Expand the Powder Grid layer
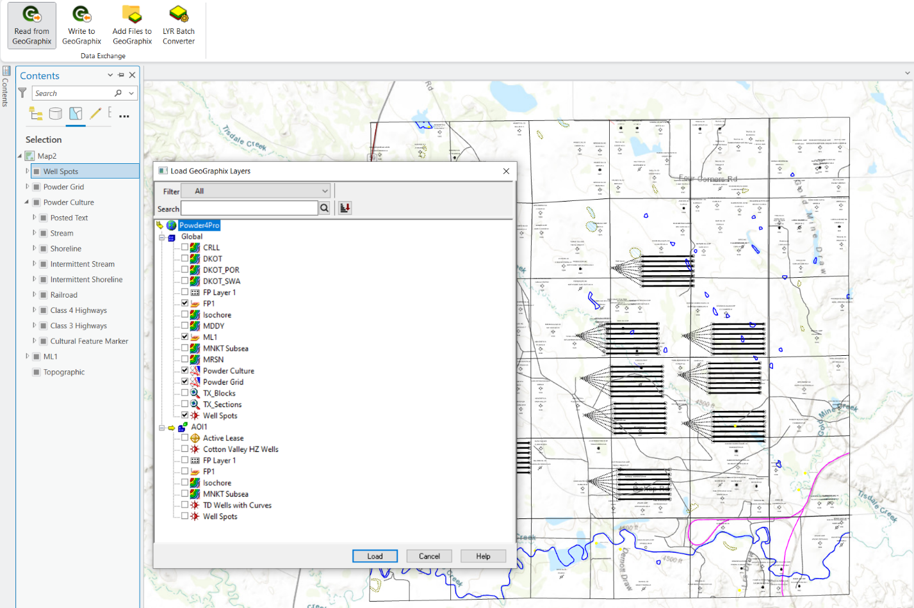The image size is (914, 608). [27, 187]
